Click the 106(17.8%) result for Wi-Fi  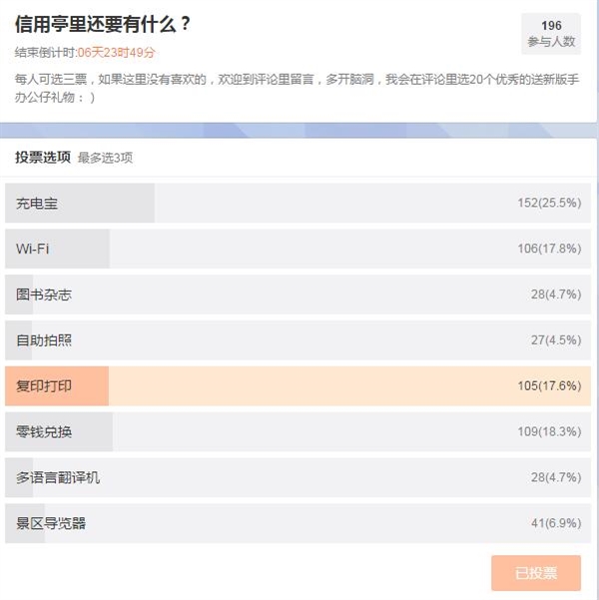coord(549,249)
